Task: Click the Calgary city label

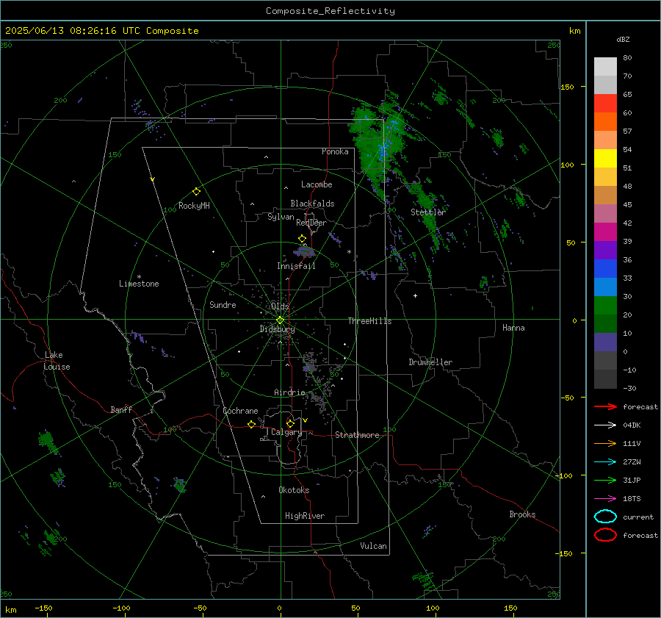Action: pos(286,432)
